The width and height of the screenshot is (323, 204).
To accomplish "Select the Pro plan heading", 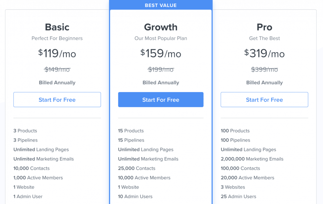I will [x=264, y=27].
